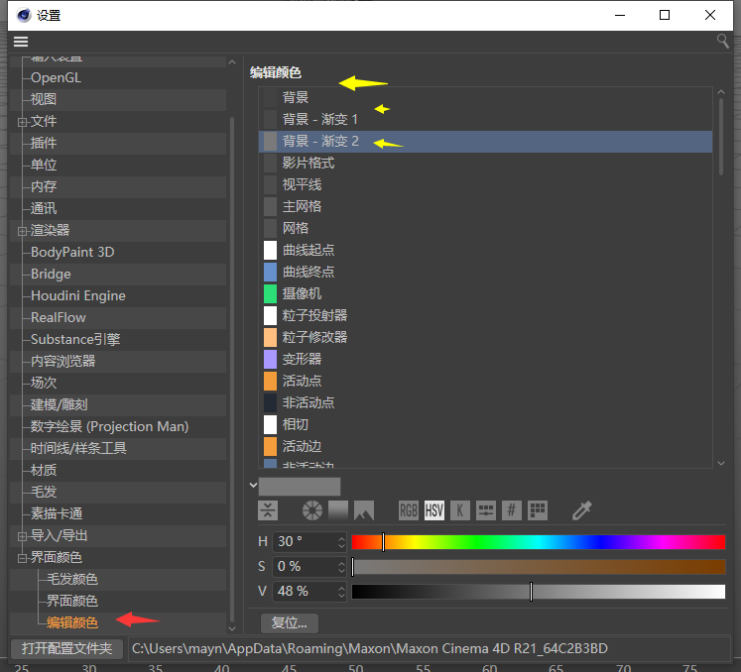Expand the 导入/导出 tree node
741x672 pixels.
(22, 537)
